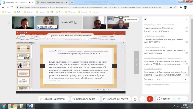Open Разное bookmark folder
The height and width of the screenshot is (109, 193).
[93, 12]
